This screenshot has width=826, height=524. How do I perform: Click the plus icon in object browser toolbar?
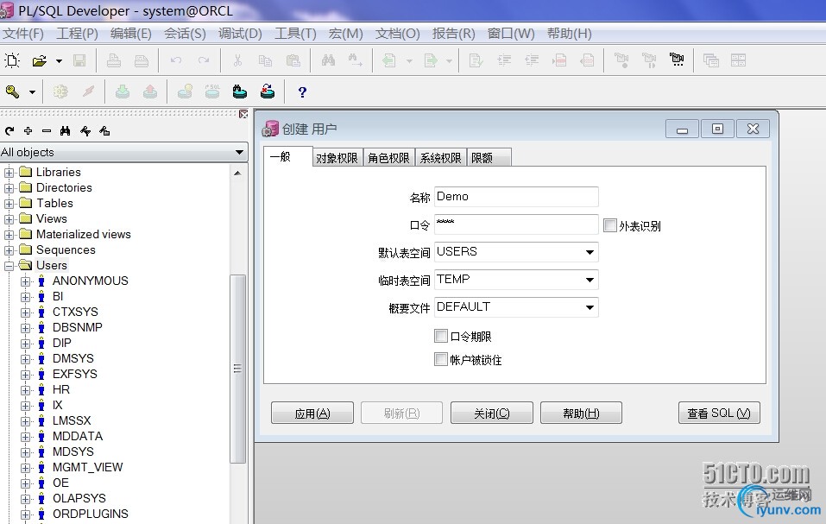pyautogui.click(x=28, y=130)
